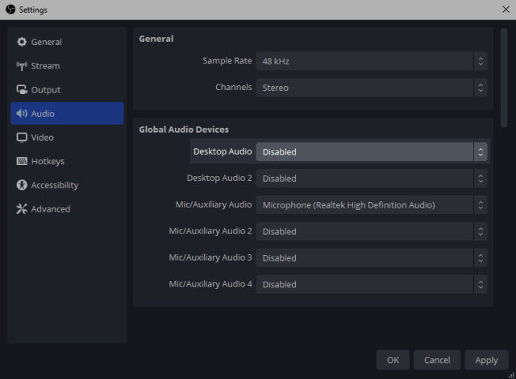
Task: Click Desktop Audio 2 dropdown arrow
Action: (481, 179)
